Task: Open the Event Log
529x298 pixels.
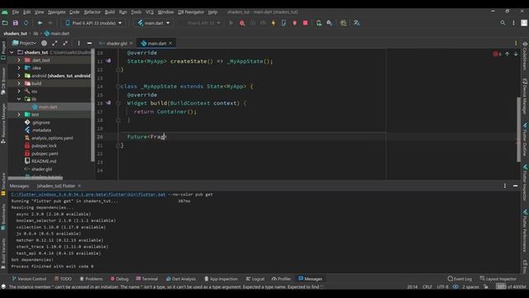Action: click(460, 279)
